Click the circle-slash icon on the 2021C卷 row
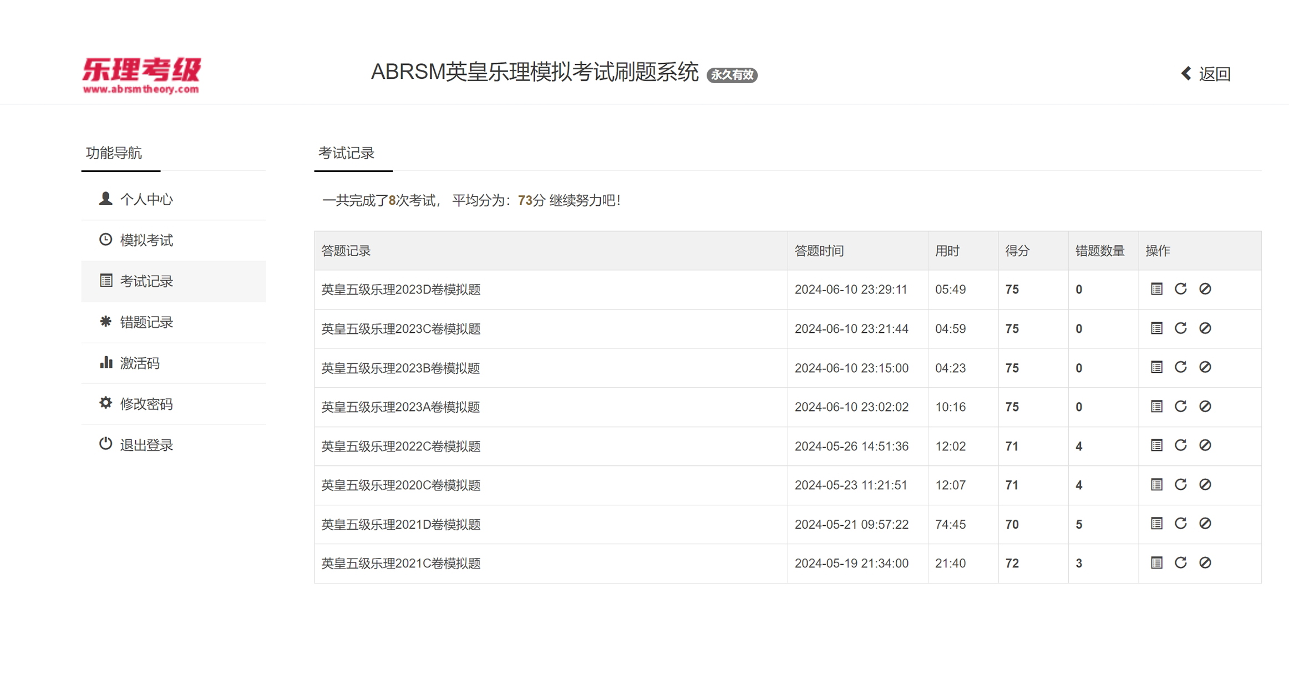Viewport: 1289px width, 680px height. tap(1205, 563)
